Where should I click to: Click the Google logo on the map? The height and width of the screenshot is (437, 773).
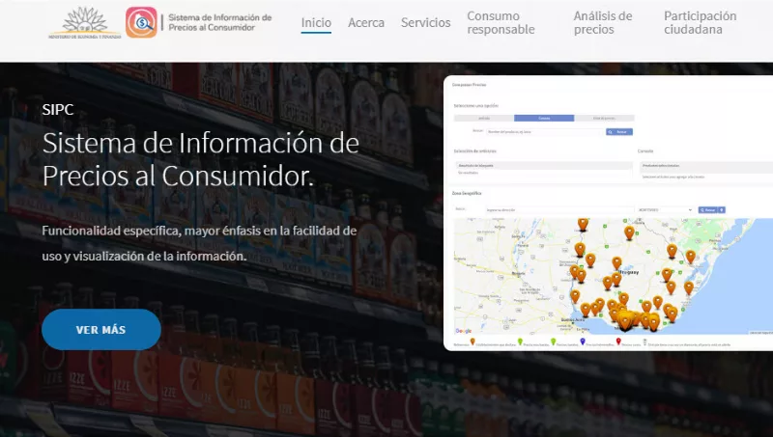point(464,331)
